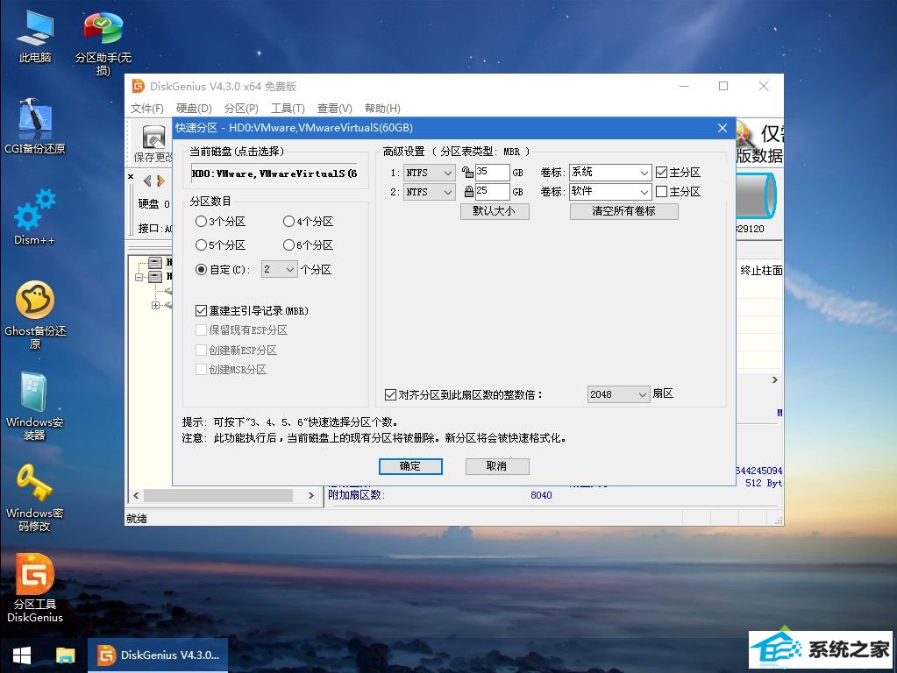Click the forward arrow in DiskGenius disk navigation
The width and height of the screenshot is (897, 673).
[160, 181]
